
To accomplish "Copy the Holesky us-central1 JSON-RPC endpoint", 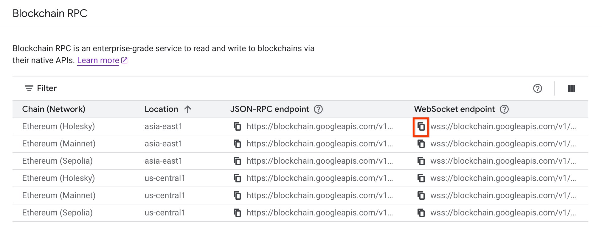I will (x=237, y=178).
